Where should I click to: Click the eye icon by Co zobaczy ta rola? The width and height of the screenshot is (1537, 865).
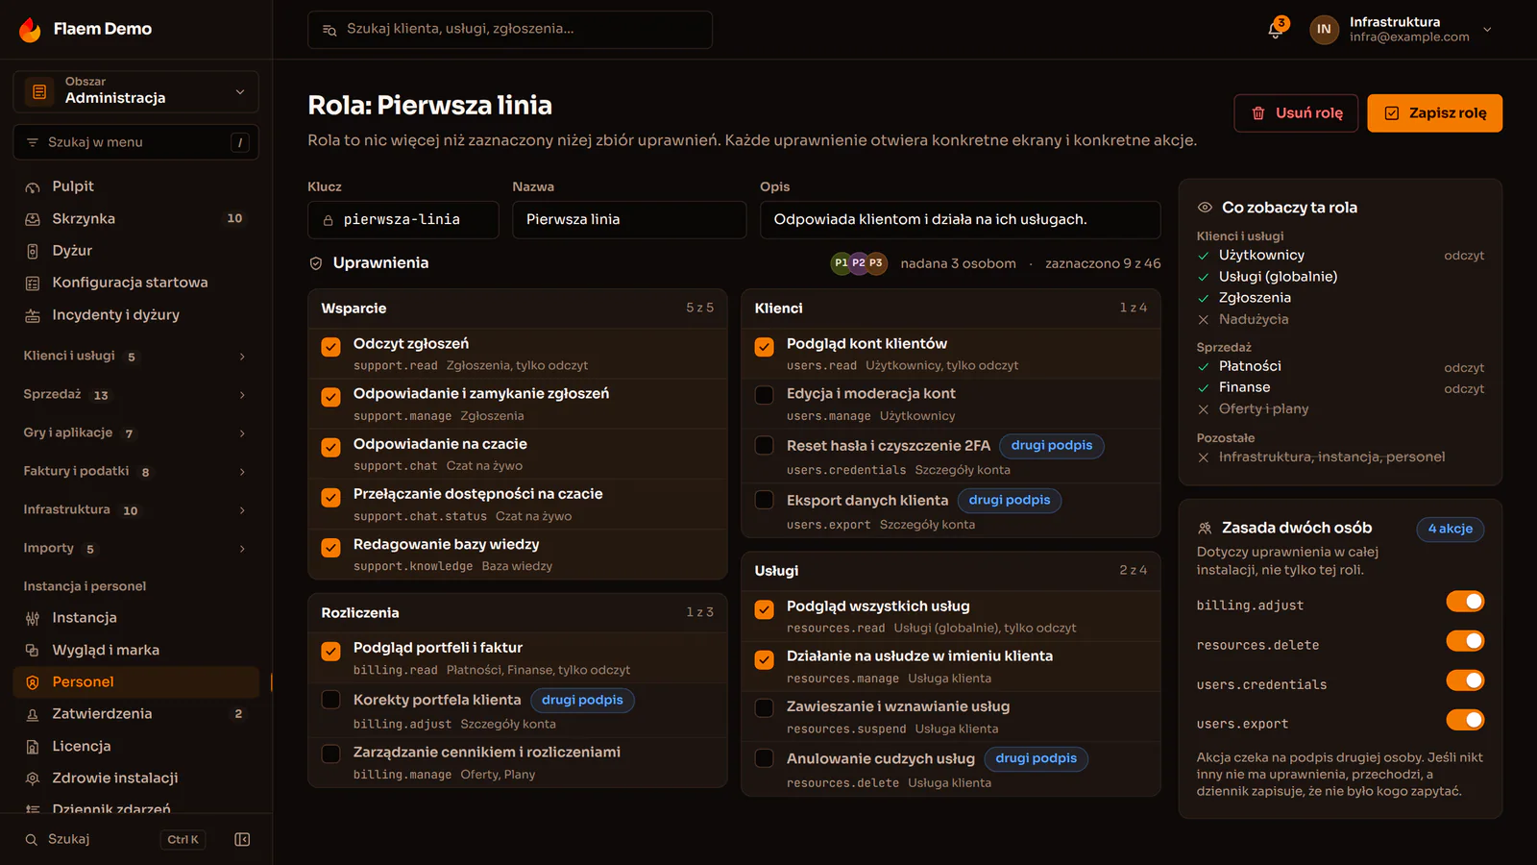click(x=1205, y=208)
